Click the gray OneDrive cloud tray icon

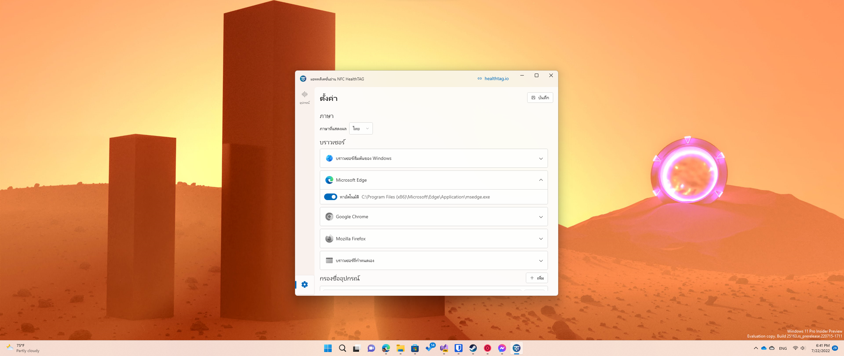[x=772, y=348]
